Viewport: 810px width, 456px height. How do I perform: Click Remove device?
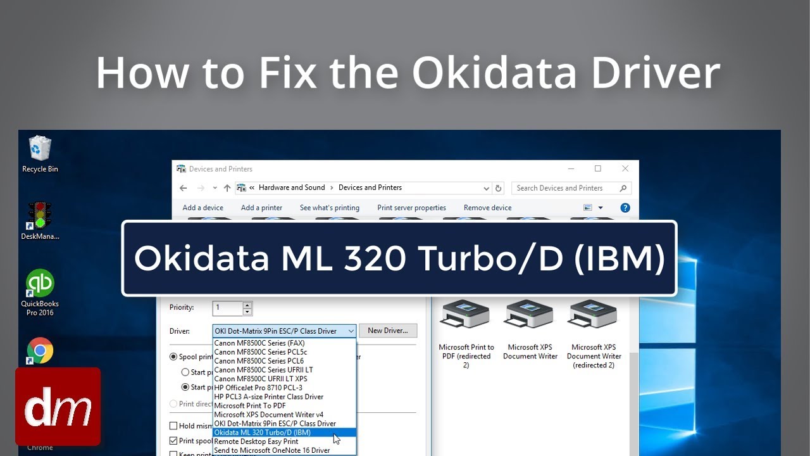coord(487,208)
